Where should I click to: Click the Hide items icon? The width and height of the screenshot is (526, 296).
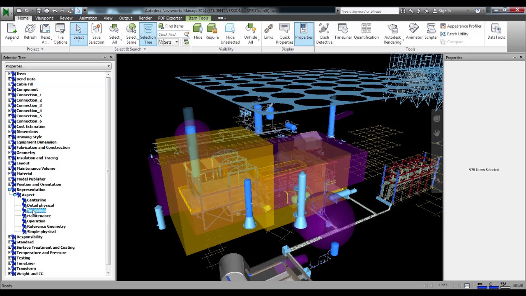click(198, 29)
